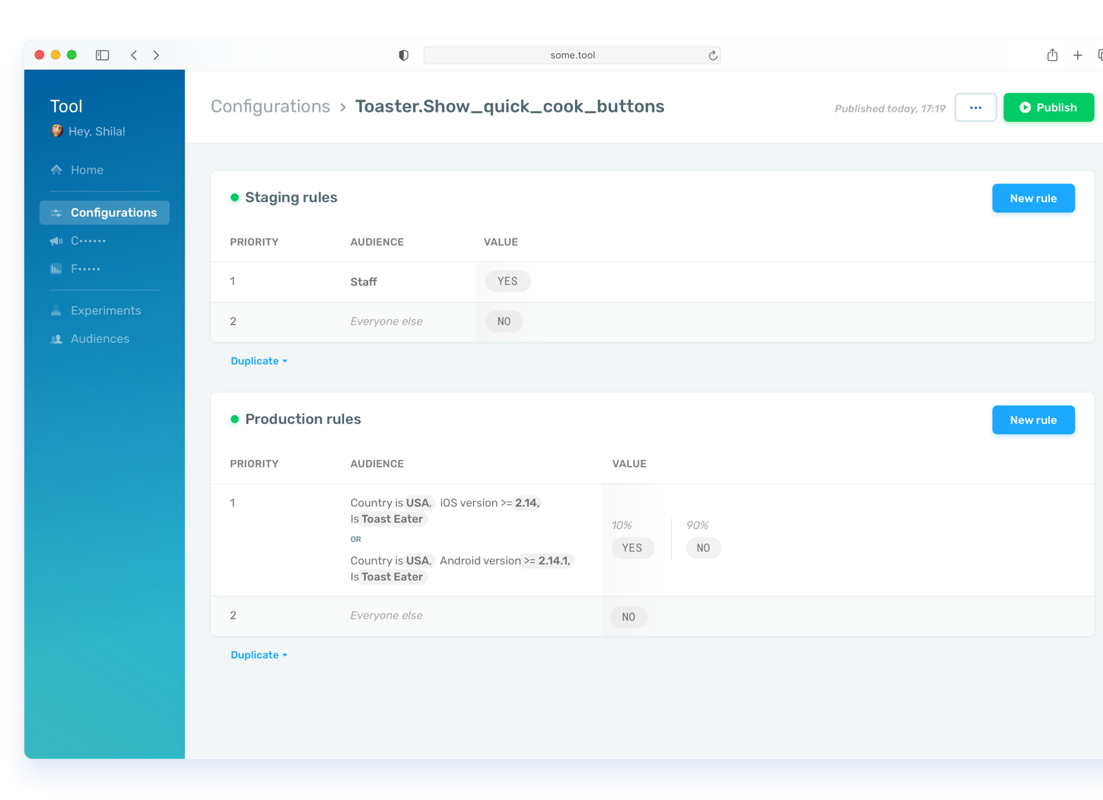Open a new tab with the plus icon

[1077, 55]
